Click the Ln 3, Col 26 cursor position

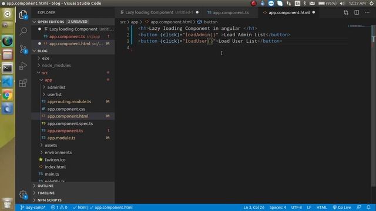coord(254,207)
